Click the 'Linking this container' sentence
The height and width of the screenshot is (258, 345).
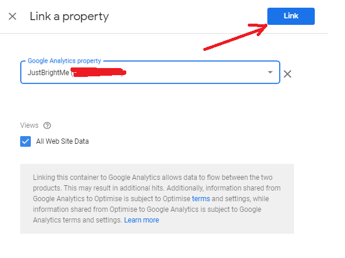point(153,178)
